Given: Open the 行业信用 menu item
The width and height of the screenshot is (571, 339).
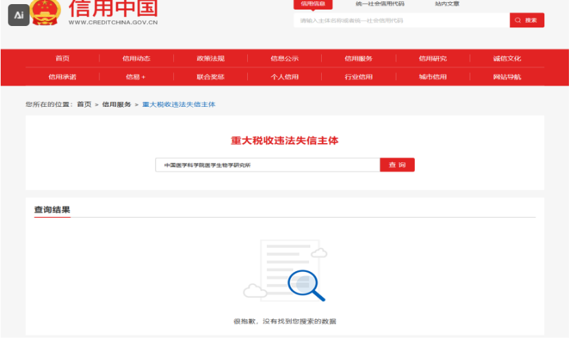Looking at the screenshot, I should pyautogui.click(x=358, y=77).
